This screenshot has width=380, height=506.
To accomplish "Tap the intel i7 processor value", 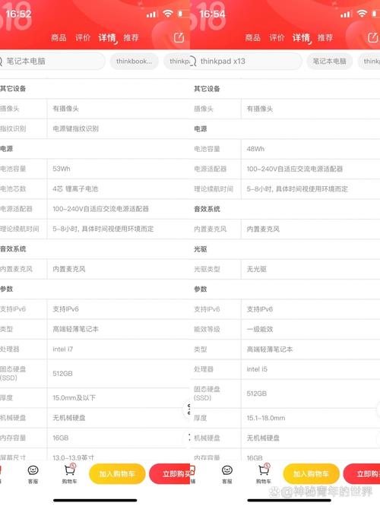I will click(62, 349).
